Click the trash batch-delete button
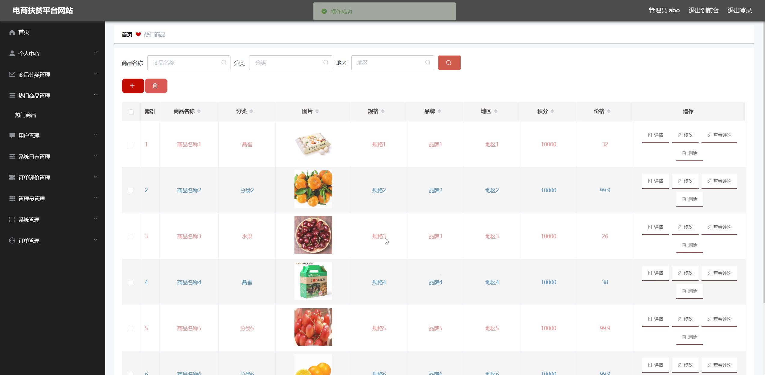 coord(156,86)
